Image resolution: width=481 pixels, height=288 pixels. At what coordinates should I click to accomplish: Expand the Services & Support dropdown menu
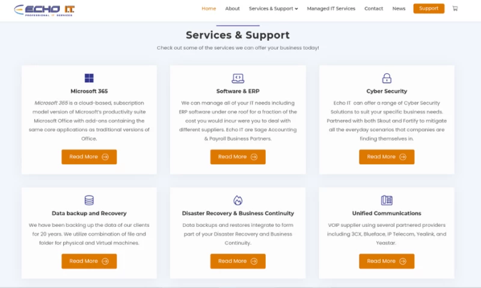pyautogui.click(x=273, y=8)
